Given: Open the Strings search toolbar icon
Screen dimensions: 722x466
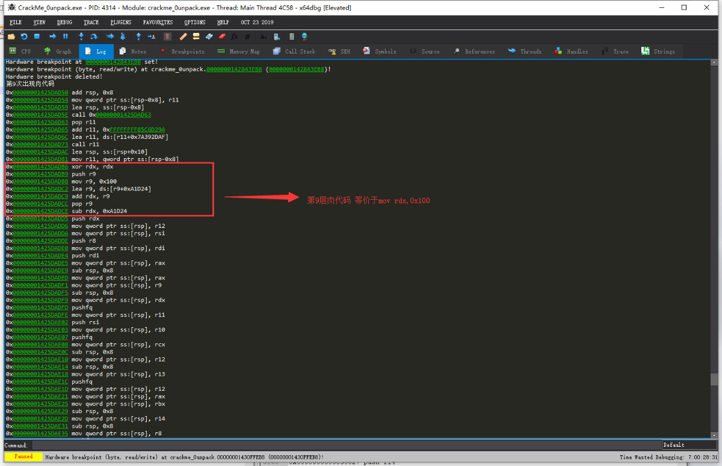Looking at the screenshot, I should pos(264,36).
